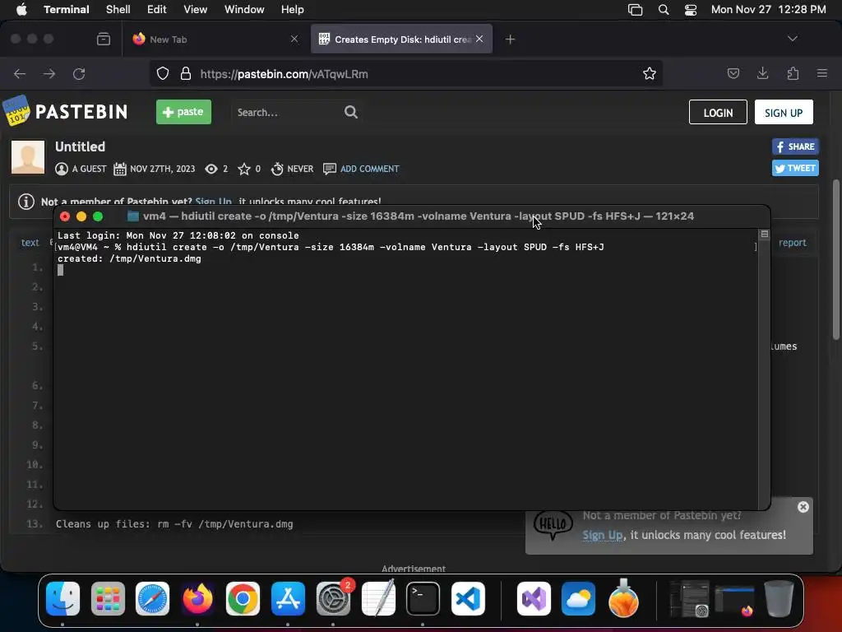This screenshot has height=632, width=842.
Task: Click the LOGIN button
Action: (718, 112)
